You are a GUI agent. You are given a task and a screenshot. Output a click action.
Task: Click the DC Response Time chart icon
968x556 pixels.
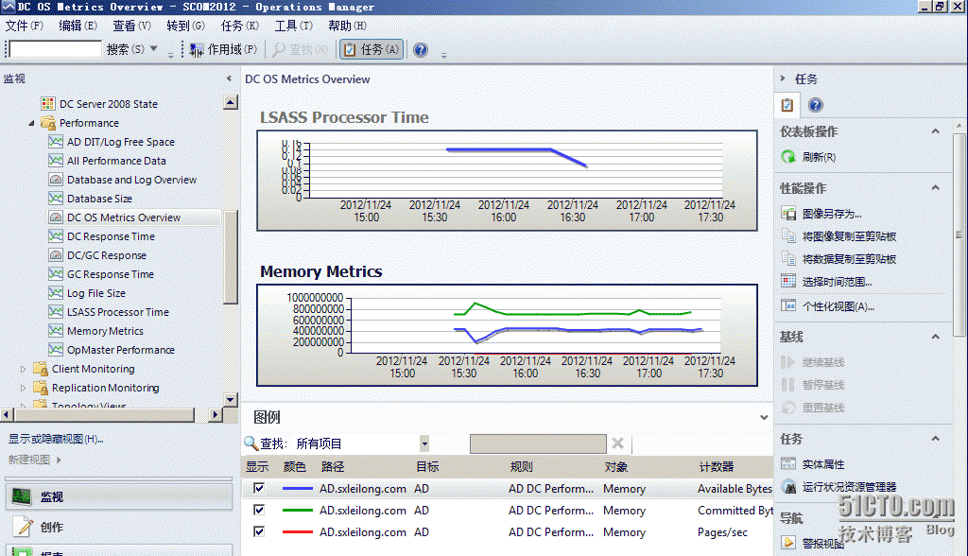click(x=56, y=236)
